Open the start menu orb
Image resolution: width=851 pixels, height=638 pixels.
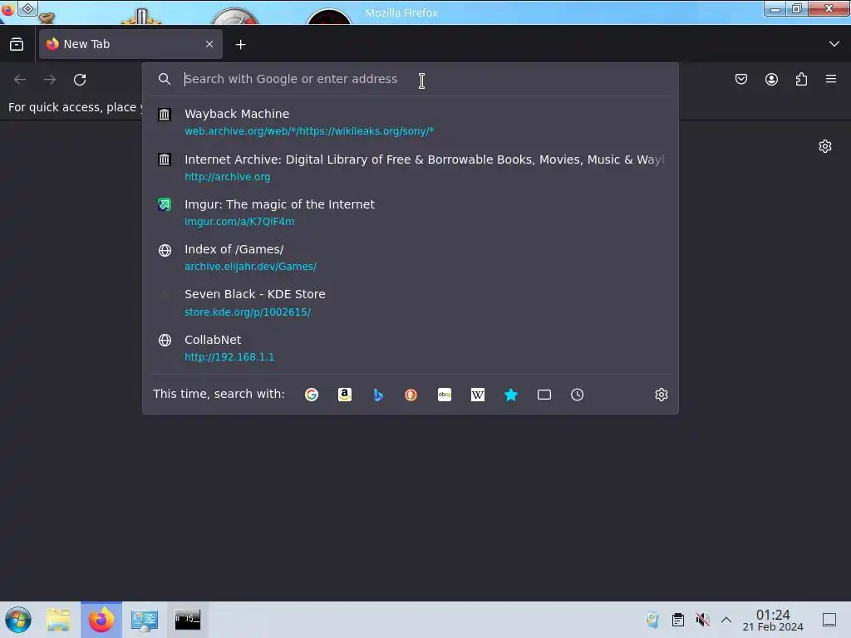pyautogui.click(x=18, y=620)
